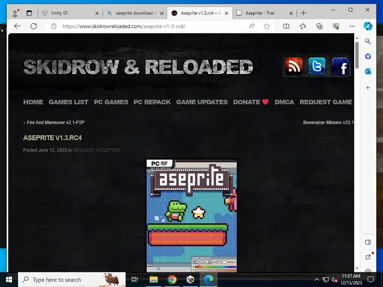
Task: Show hidden system tray icons
Action: pyautogui.click(x=316, y=280)
